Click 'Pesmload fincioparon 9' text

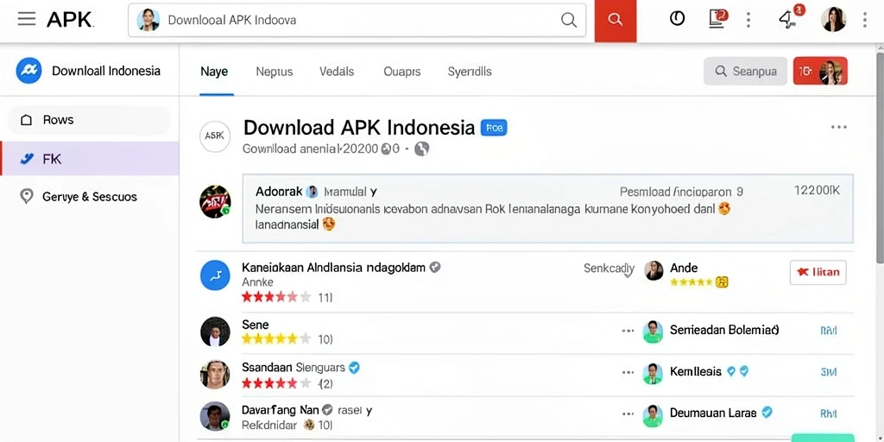click(x=681, y=193)
